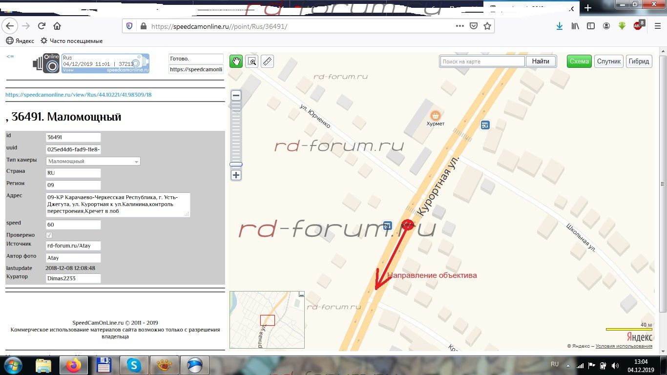Screen dimensions: 667x375
Task: Switch map to Гибрид view
Action: (x=639, y=61)
